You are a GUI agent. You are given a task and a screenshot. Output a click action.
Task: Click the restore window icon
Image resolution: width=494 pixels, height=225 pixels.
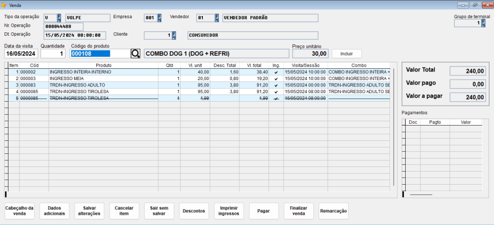pos(475,5)
